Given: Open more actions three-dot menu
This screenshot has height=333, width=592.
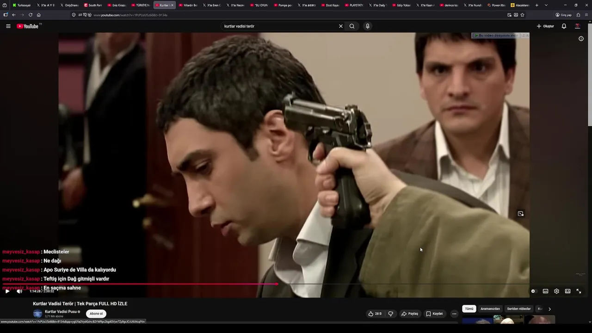Looking at the screenshot, I should (454, 314).
